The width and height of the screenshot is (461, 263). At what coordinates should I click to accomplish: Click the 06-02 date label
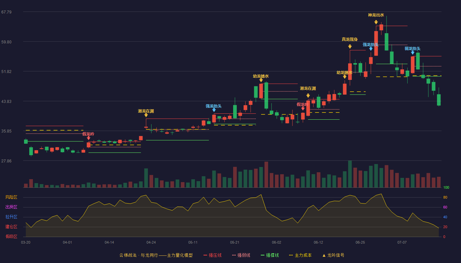tap(277, 242)
